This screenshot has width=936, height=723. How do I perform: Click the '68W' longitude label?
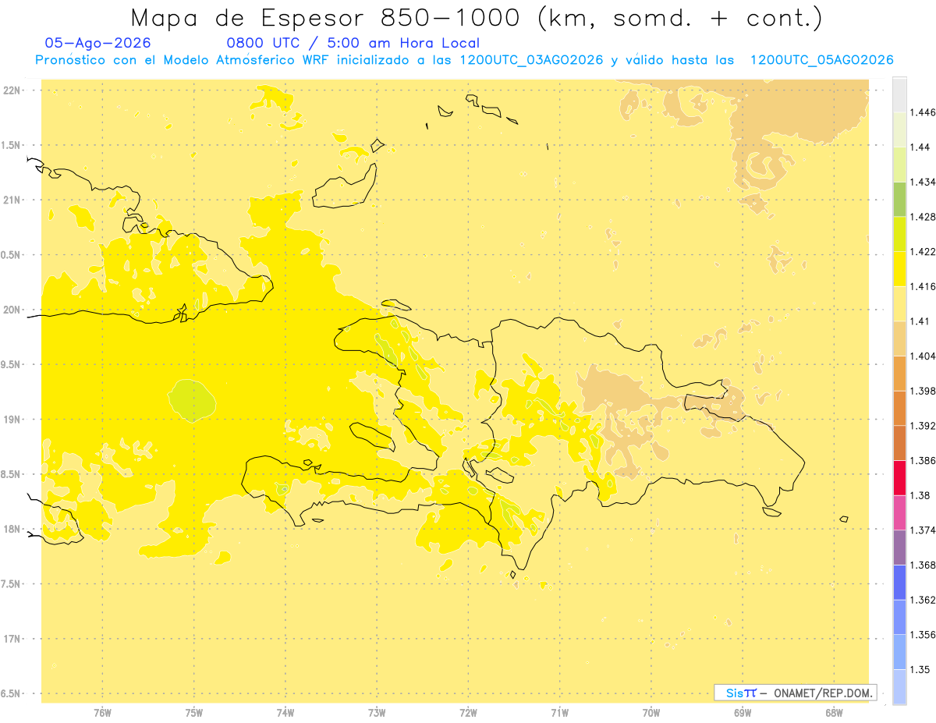pos(834,713)
